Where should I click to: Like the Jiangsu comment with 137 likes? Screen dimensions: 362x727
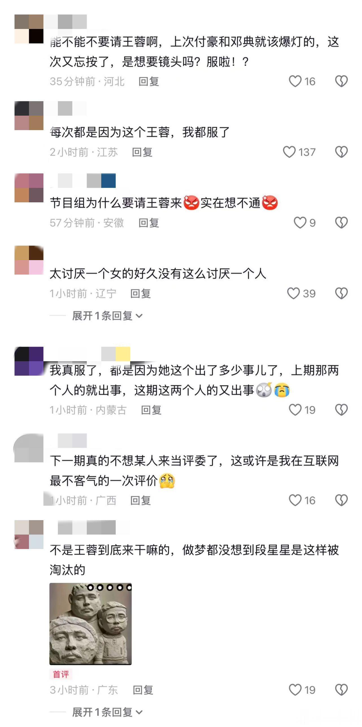click(289, 152)
